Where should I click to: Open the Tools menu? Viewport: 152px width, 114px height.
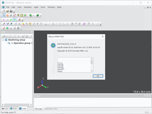(43, 7)
